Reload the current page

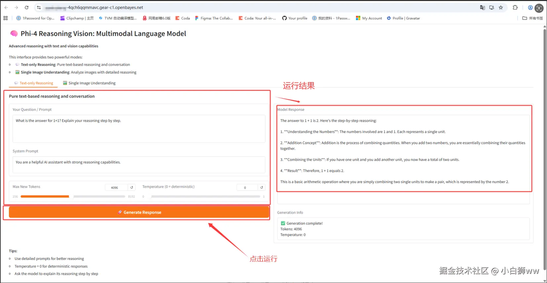pos(27,8)
